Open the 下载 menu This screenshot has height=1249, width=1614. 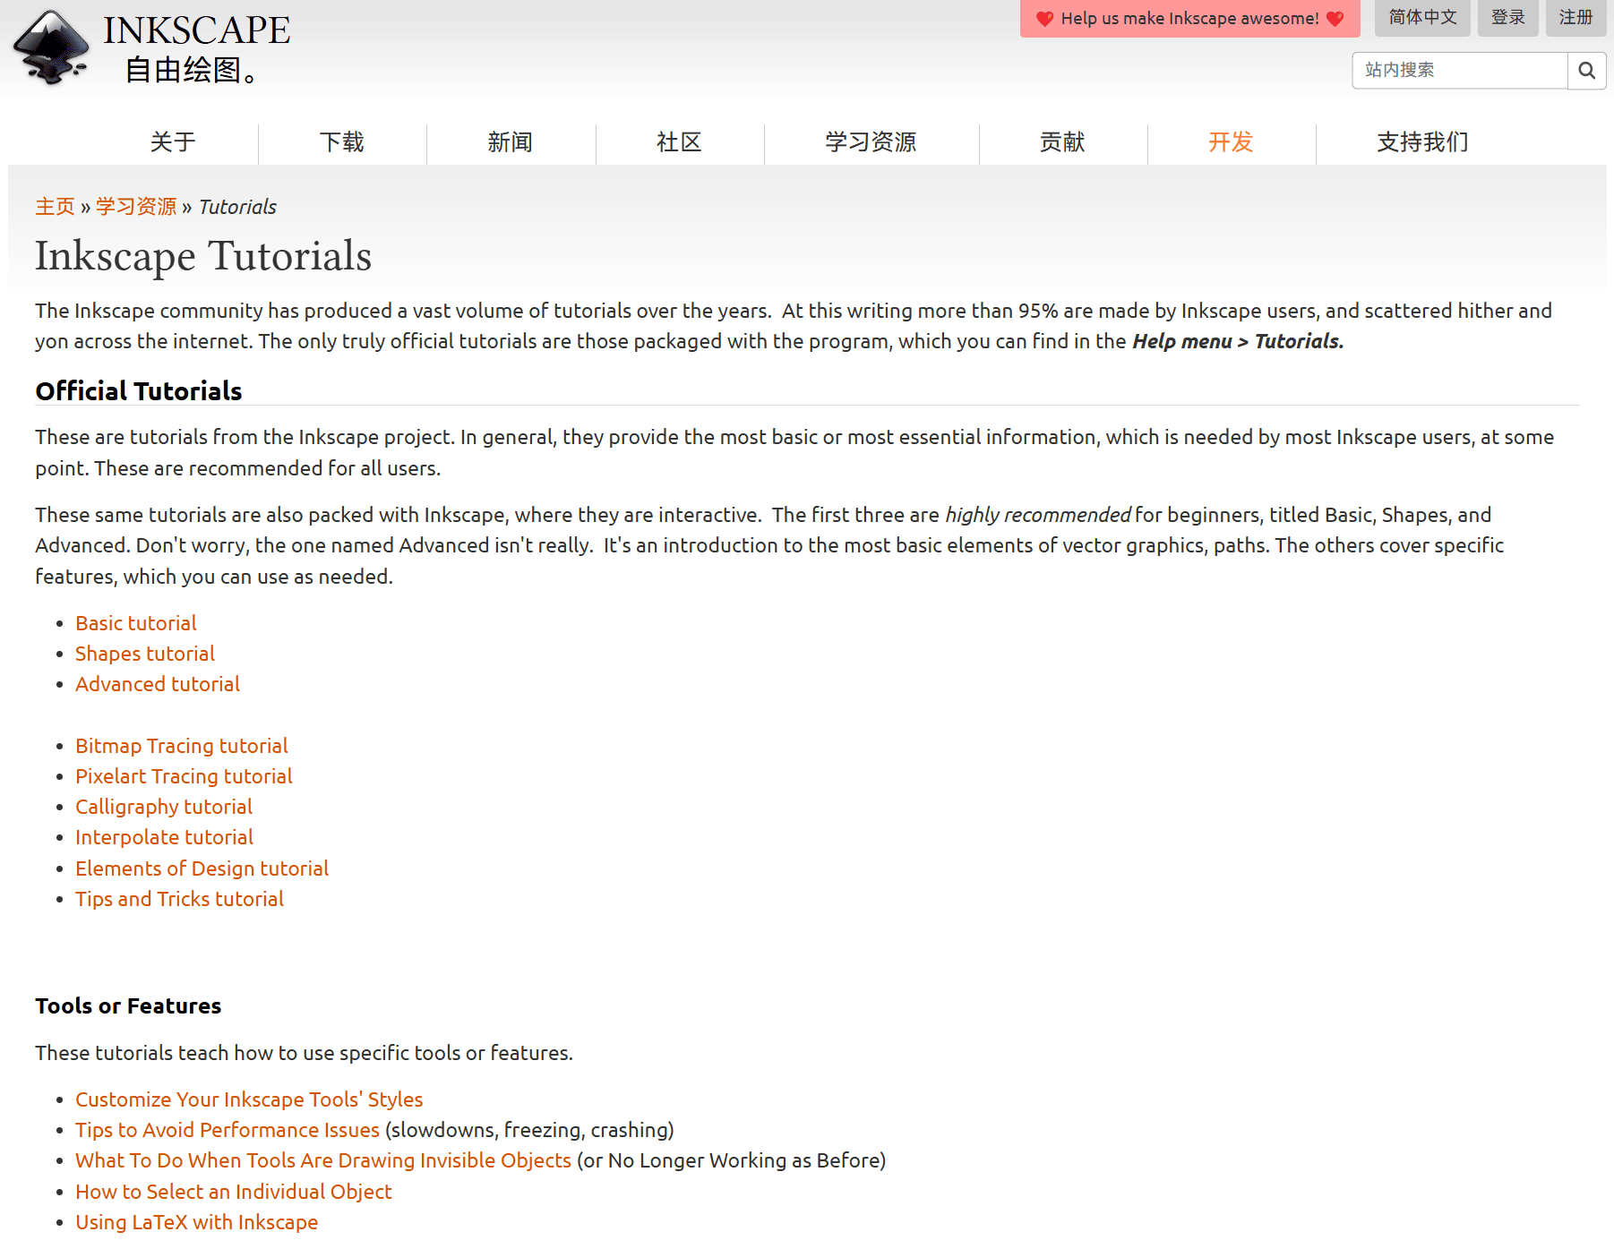tap(342, 142)
